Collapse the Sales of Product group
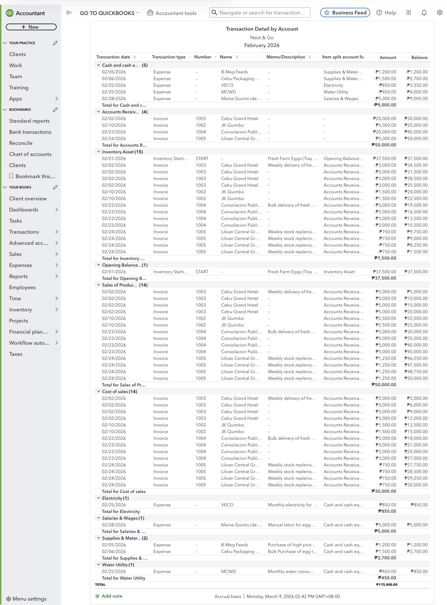 (x=99, y=285)
